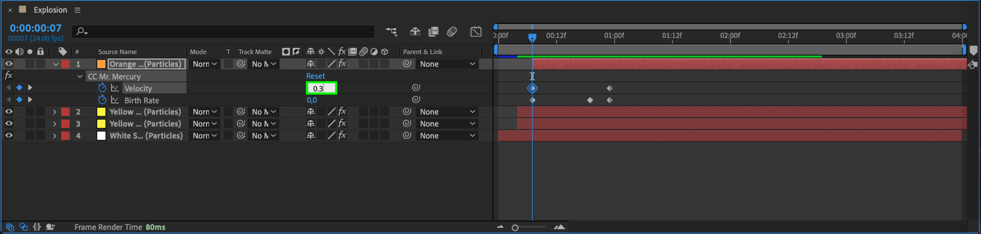Reset the CC Mr. Mercury effect
This screenshot has height=234, width=981.
[315, 76]
